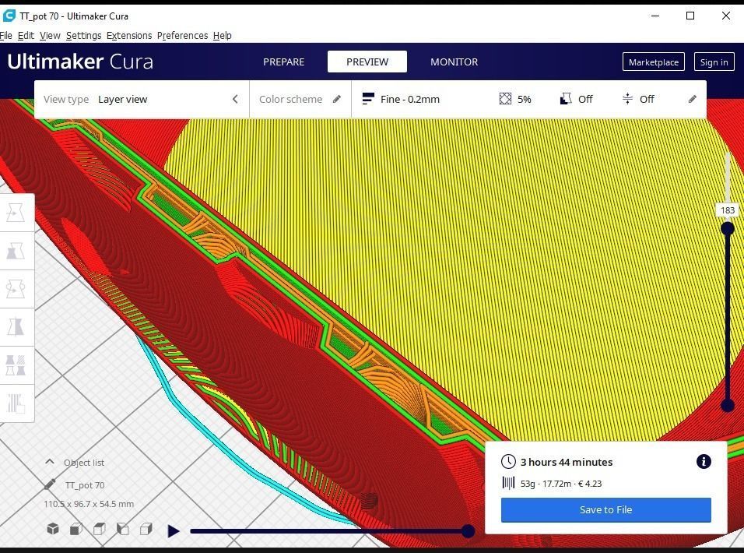Click Save to File button
The image size is (744, 553).
(x=606, y=510)
